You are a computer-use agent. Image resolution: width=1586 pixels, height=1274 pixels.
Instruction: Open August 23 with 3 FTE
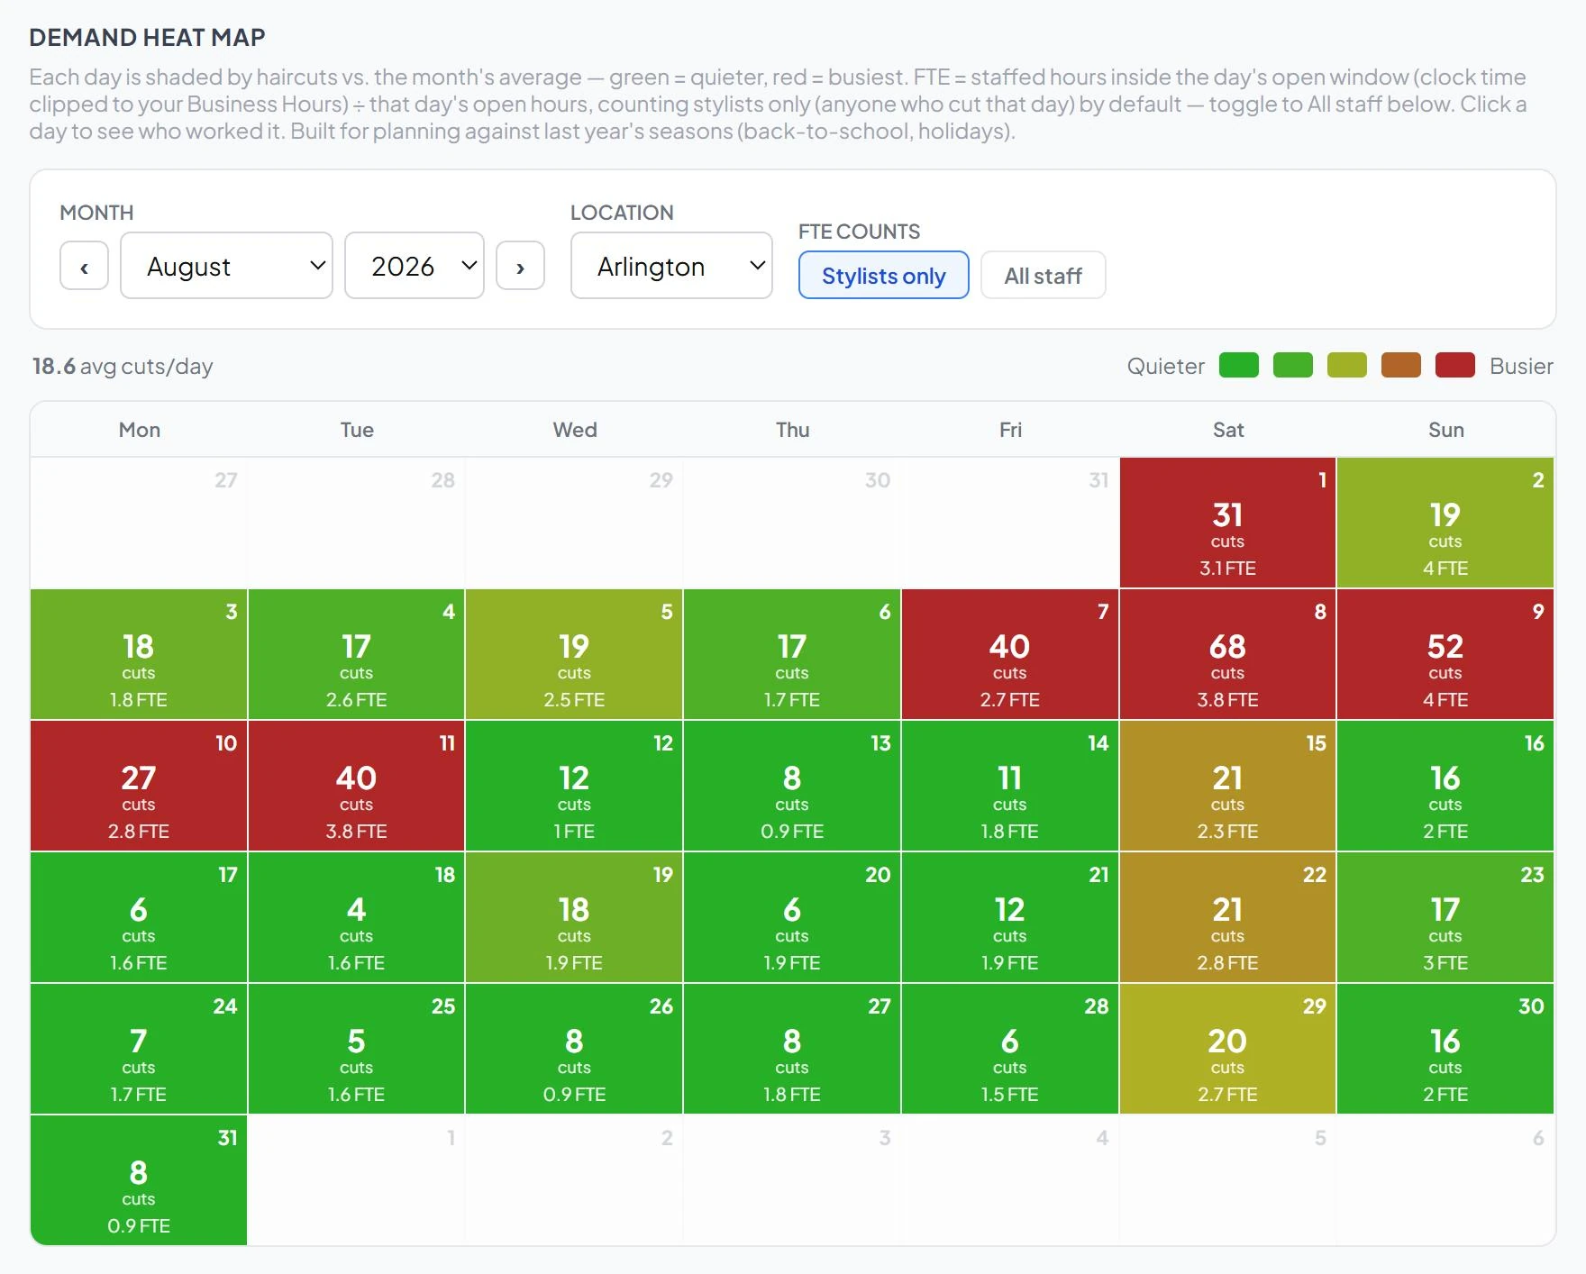(x=1445, y=917)
